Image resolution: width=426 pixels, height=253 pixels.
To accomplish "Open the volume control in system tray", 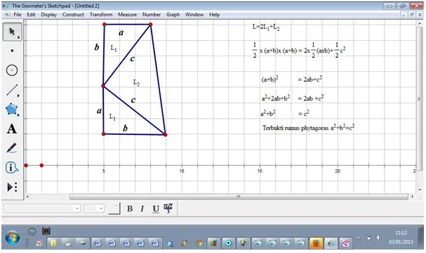I will tap(378, 238).
